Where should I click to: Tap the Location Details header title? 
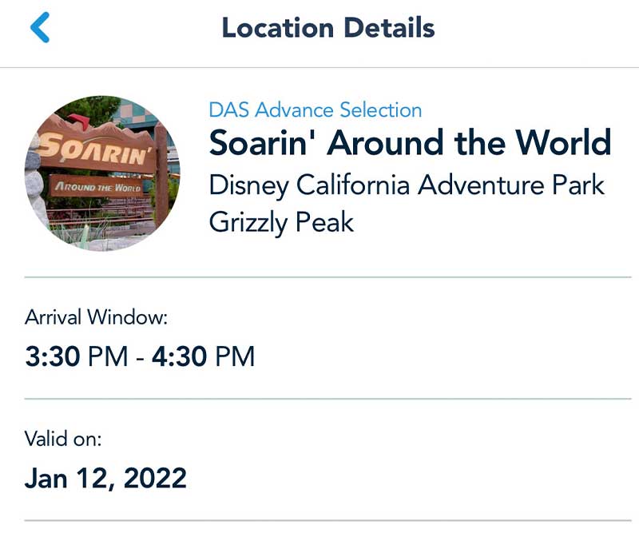coord(327,28)
